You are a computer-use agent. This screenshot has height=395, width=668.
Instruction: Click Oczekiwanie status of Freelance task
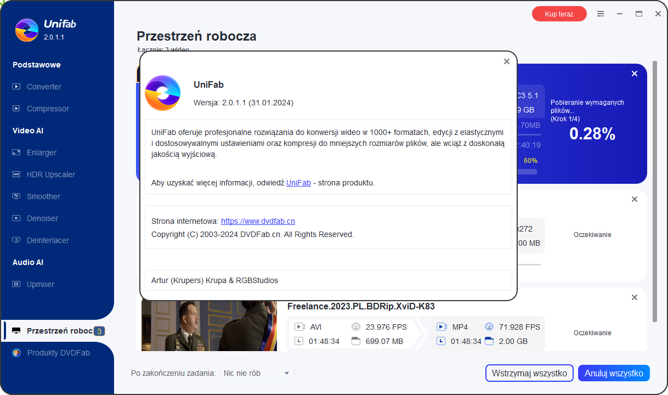592,333
